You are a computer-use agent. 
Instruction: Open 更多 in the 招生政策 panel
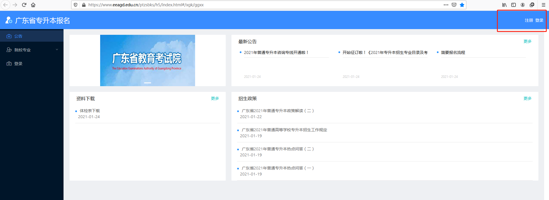pyautogui.click(x=528, y=98)
